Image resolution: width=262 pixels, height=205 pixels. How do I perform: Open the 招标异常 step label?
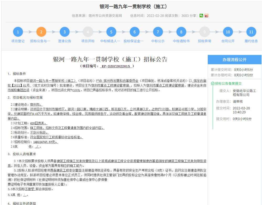pyautogui.click(x=205, y=41)
